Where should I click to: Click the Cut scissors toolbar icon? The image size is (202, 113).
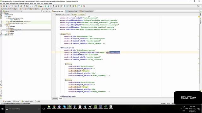click(16, 6)
